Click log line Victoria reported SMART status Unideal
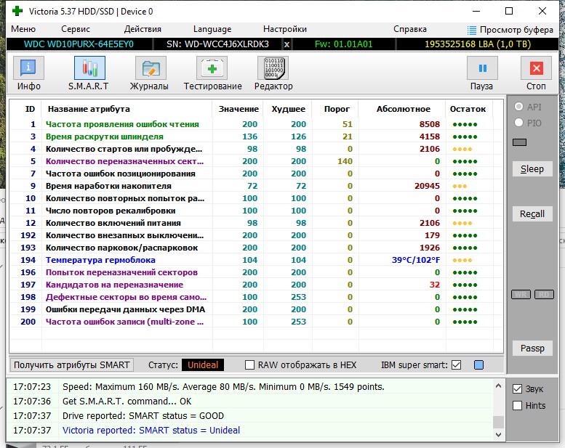This screenshot has width=565, height=448. [151, 430]
